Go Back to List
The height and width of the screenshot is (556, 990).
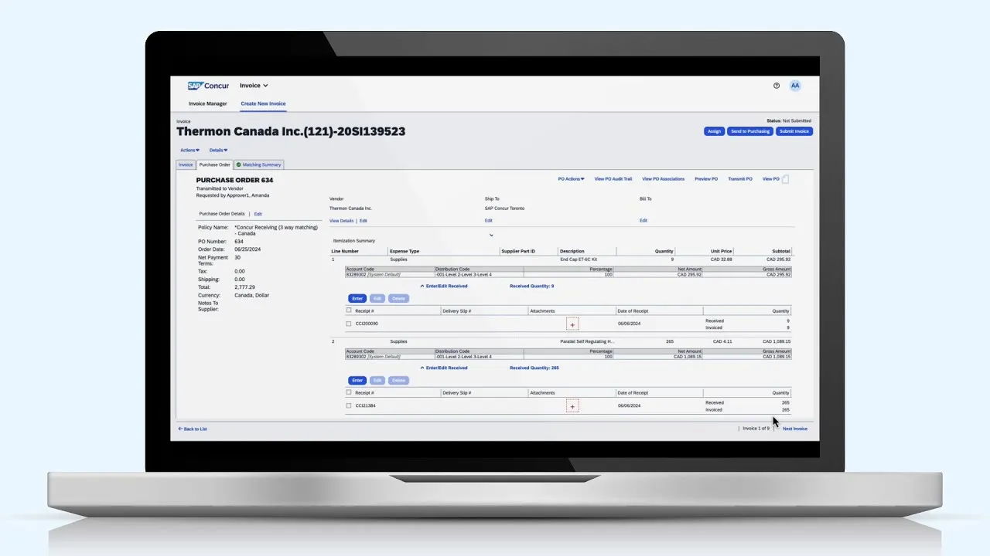pyautogui.click(x=192, y=429)
